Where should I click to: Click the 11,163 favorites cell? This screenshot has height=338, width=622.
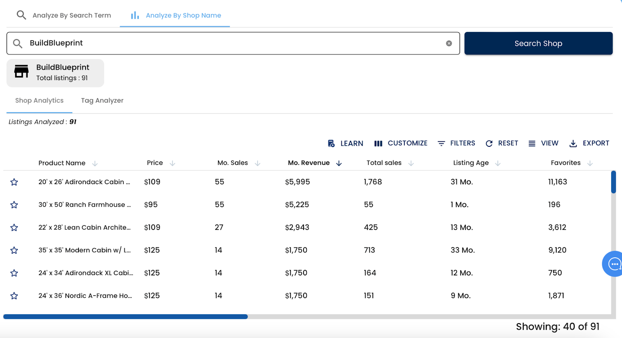coord(557,182)
